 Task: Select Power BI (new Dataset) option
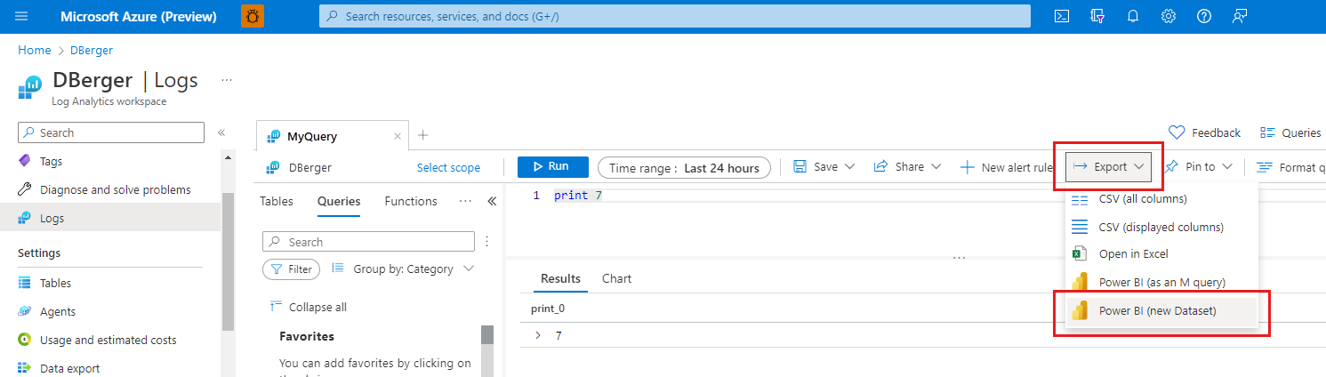click(x=1156, y=310)
